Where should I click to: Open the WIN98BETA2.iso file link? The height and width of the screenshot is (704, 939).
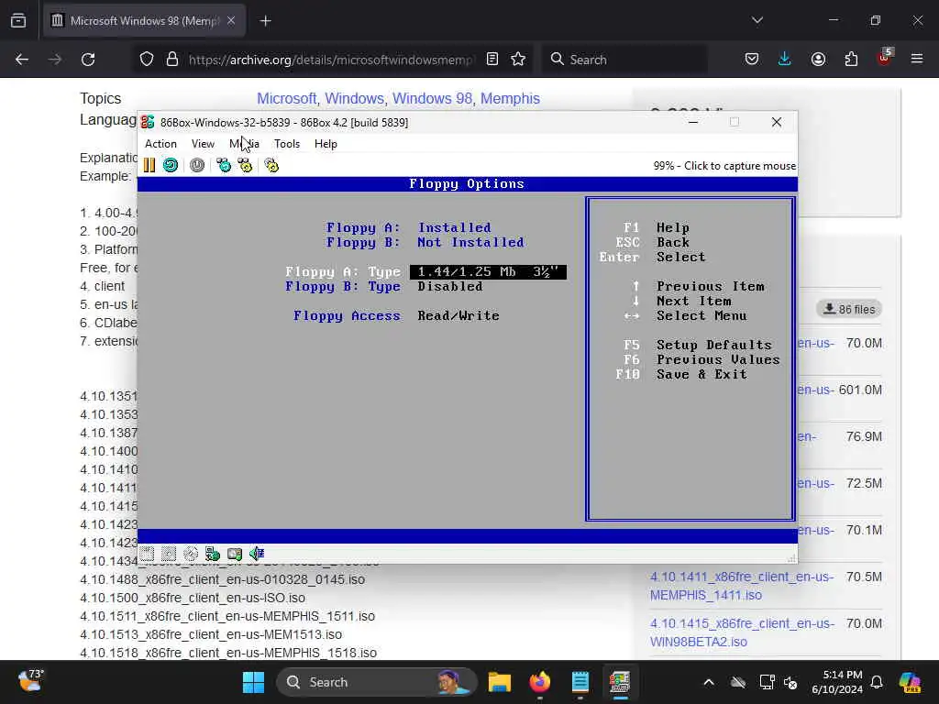coord(742,632)
